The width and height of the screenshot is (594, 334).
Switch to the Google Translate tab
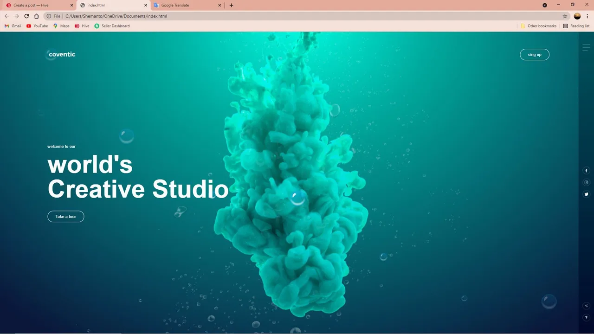point(187,5)
